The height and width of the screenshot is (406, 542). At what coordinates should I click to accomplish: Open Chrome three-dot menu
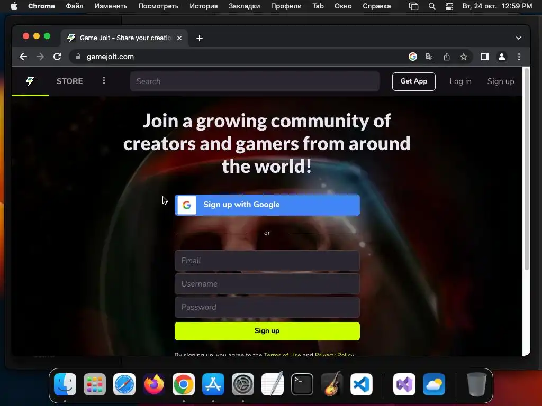(519, 57)
